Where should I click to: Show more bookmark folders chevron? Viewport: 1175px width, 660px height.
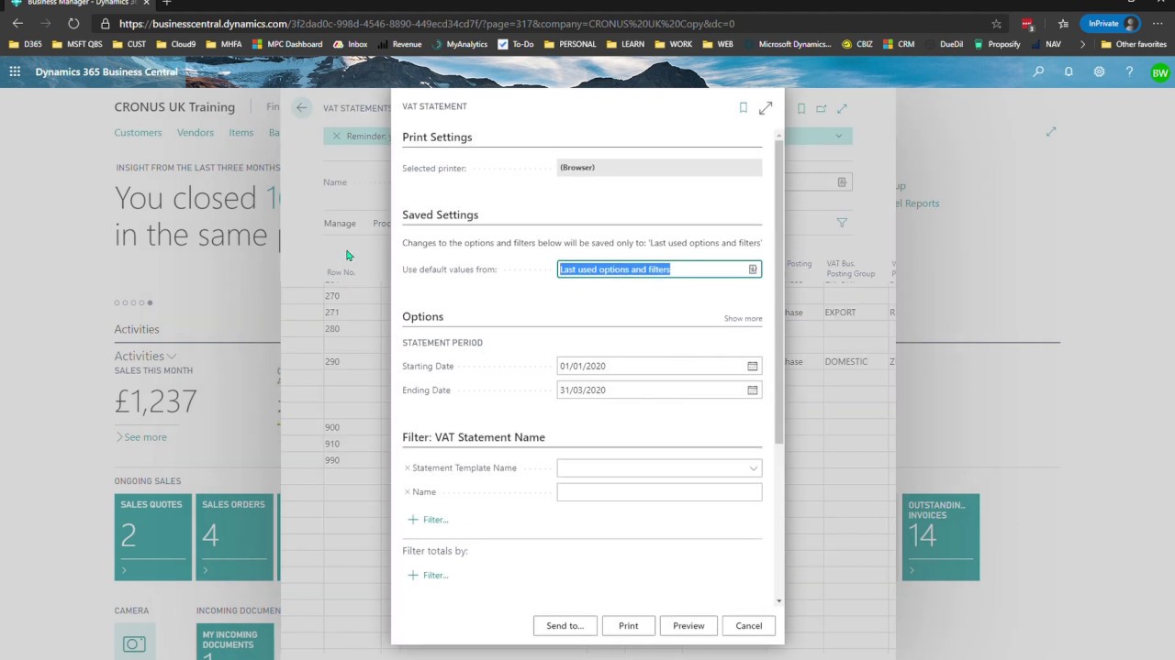(x=1082, y=44)
